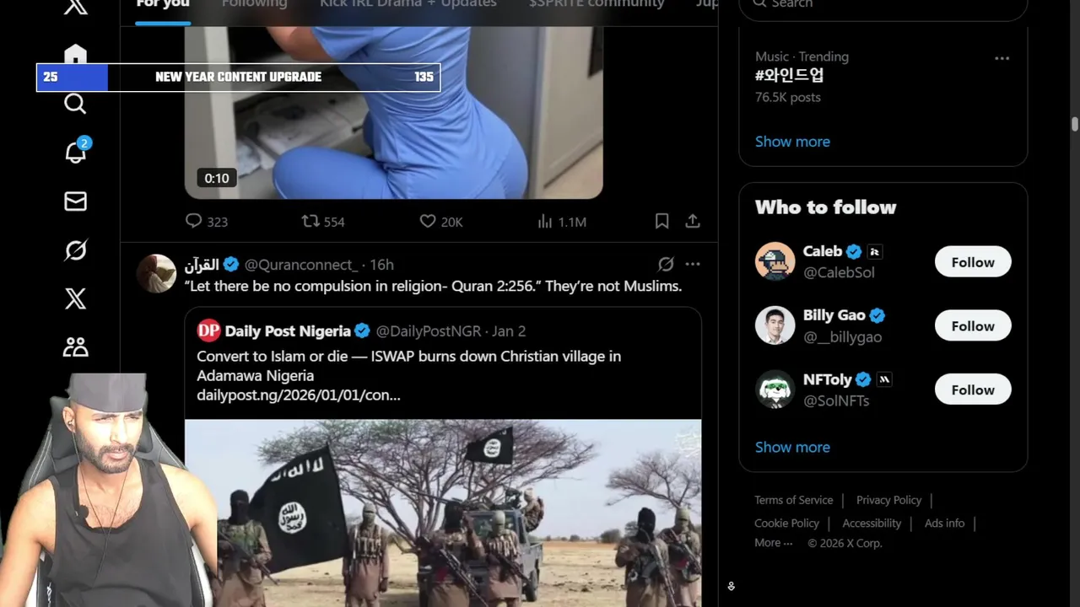Click @__billygao handle
1080x607 pixels.
click(x=842, y=336)
